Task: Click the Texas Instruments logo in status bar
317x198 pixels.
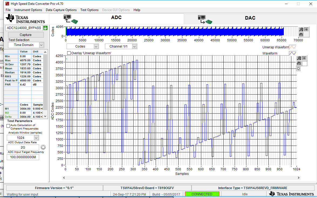Action: pyautogui.click(x=291, y=194)
